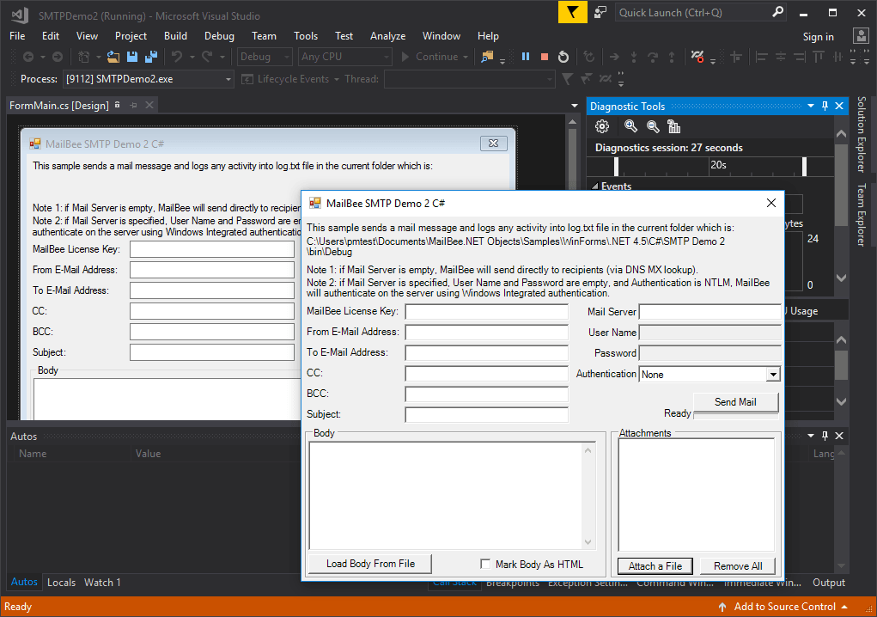Toggle Mark Body As HTML checkbox
Viewport: 877px width, 617px height.
[x=485, y=564]
